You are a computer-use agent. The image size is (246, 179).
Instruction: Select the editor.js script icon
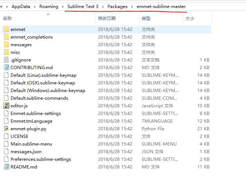click(x=6, y=106)
